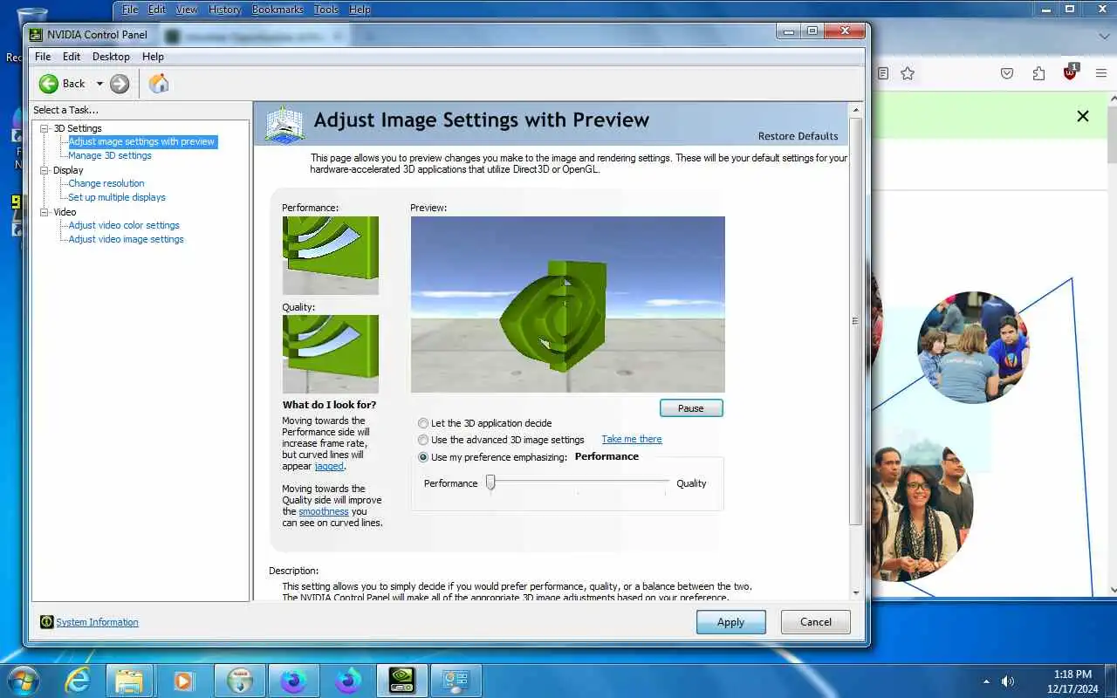This screenshot has height=698, width=1117.
Task: Collapse the 3D Settings tree node
Action: click(45, 128)
